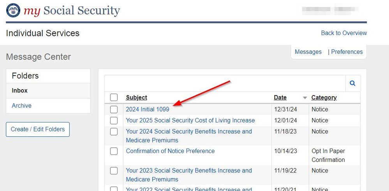Image resolution: width=389 pixels, height=191 pixels.
Task: Switch to the Preferences tab
Action: (x=347, y=52)
